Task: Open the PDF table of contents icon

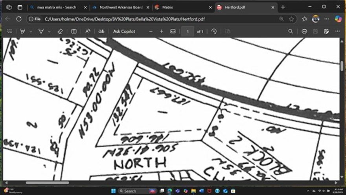Action: [x=9, y=31]
